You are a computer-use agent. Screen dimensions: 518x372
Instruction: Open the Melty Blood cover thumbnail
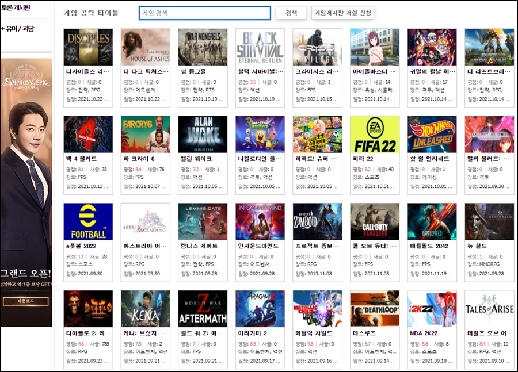click(489, 135)
